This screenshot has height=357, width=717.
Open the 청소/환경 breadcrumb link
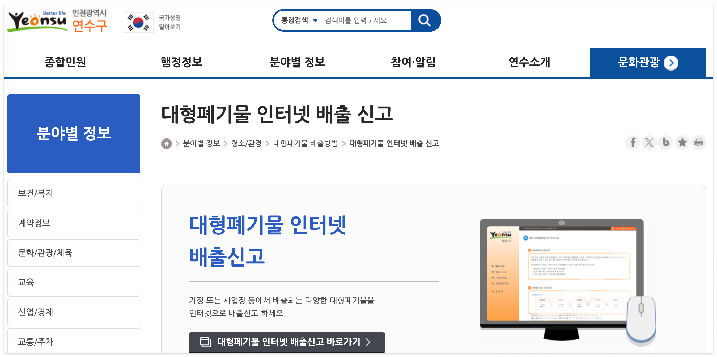pyautogui.click(x=247, y=144)
